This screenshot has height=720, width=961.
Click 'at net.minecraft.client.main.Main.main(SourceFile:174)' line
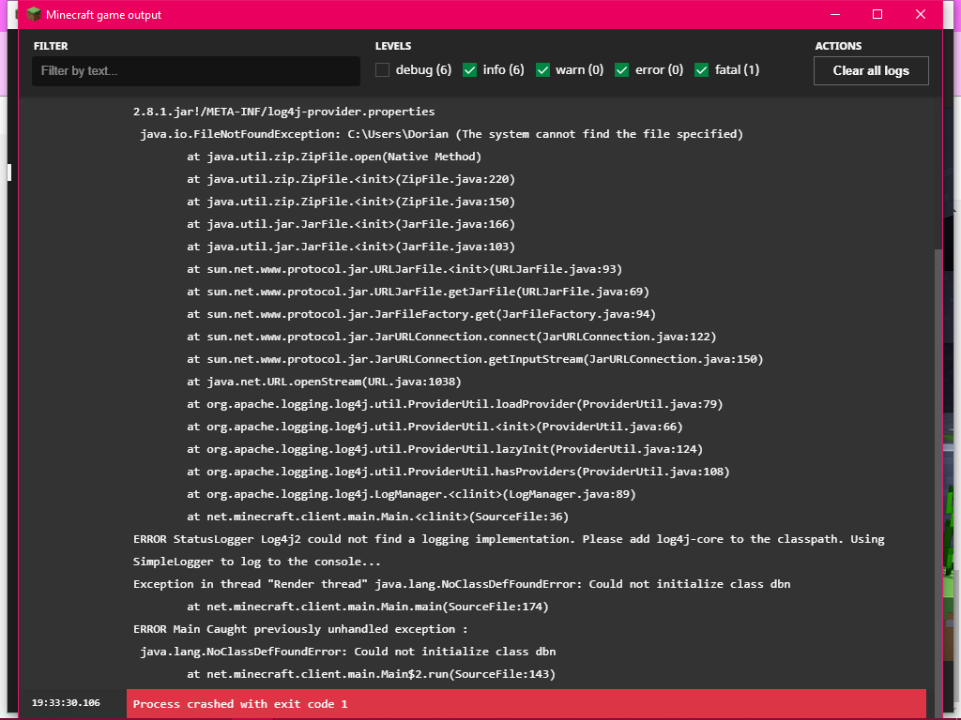click(368, 607)
